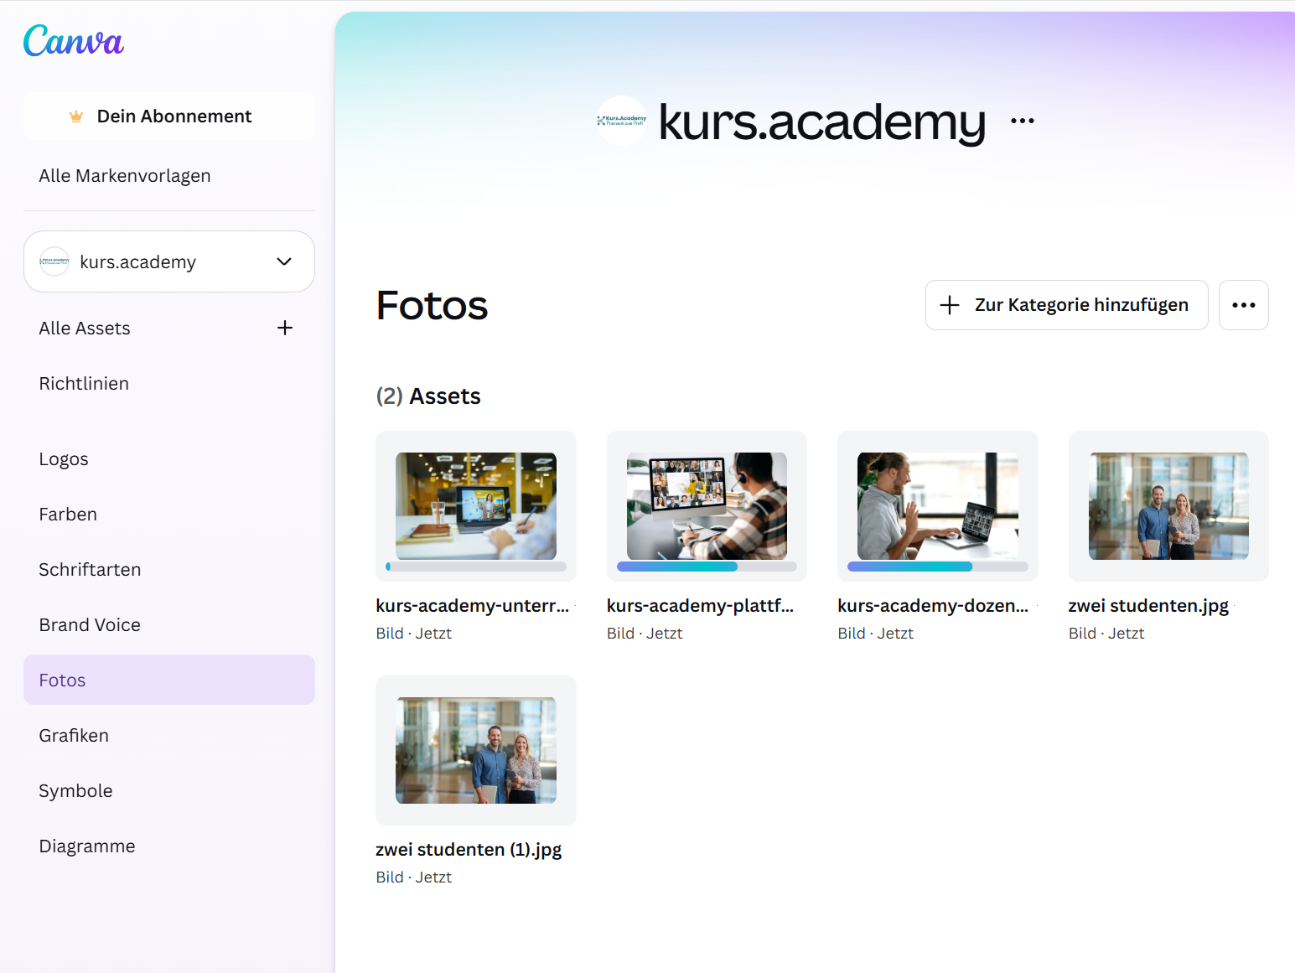The width and height of the screenshot is (1295, 973).
Task: Open the Richtlinien section
Action: [84, 384]
